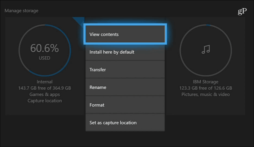Select the IBM Storage circular gauge
The width and height of the screenshot is (254, 147).
[x=205, y=50]
